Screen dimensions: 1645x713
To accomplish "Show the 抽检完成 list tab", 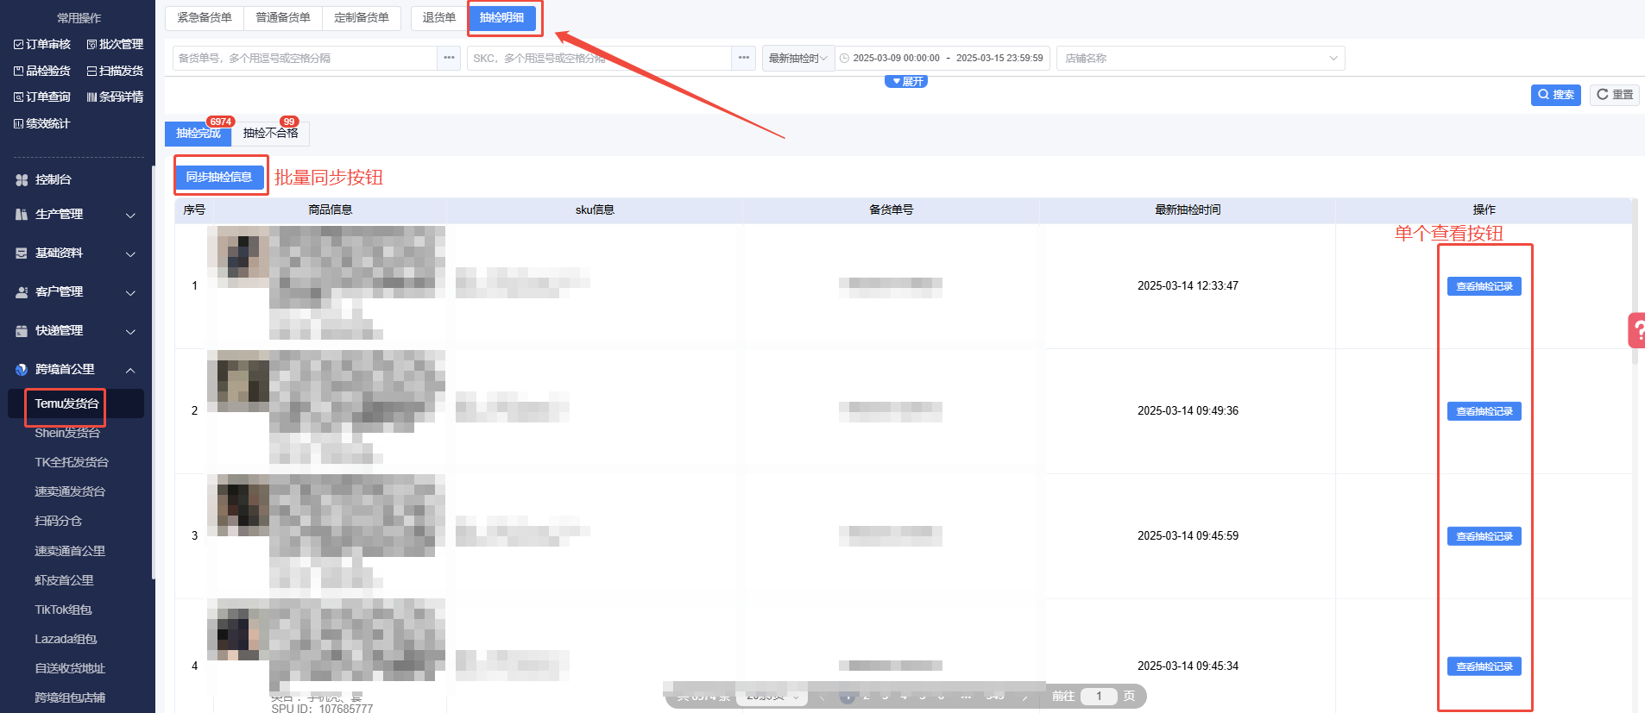I will coord(199,134).
